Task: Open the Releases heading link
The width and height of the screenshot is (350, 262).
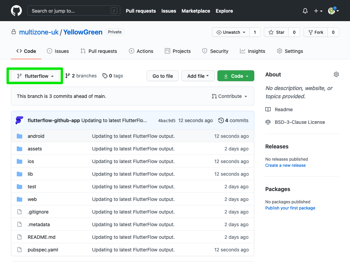Action: click(277, 147)
